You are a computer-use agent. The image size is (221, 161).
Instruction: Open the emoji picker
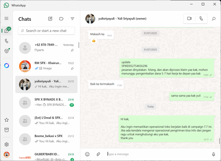point(87,154)
